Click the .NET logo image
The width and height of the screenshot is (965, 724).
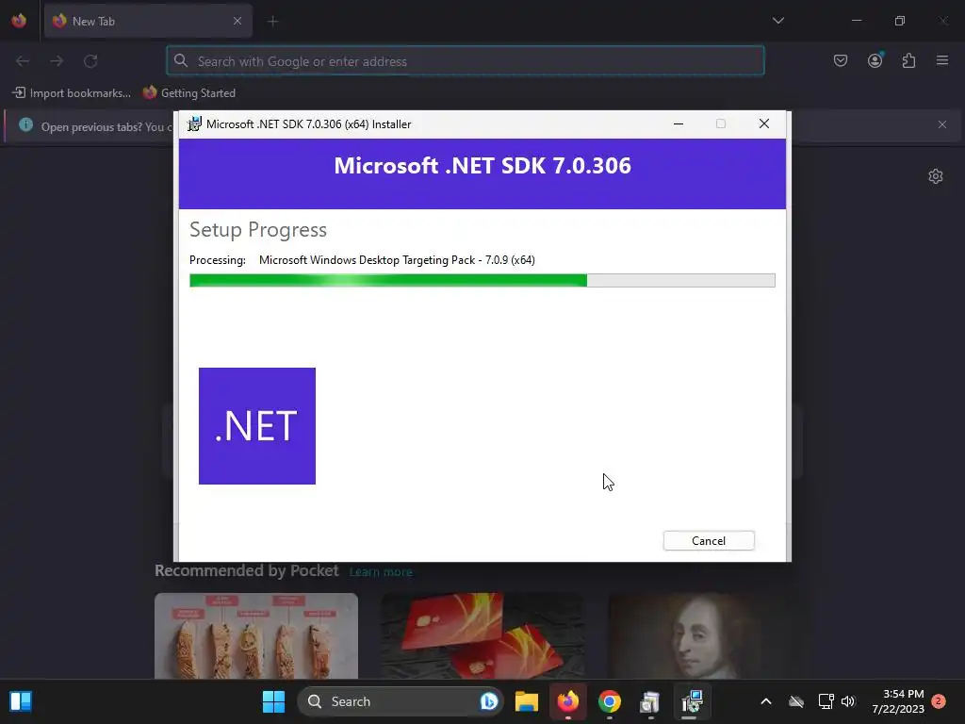pos(257,426)
